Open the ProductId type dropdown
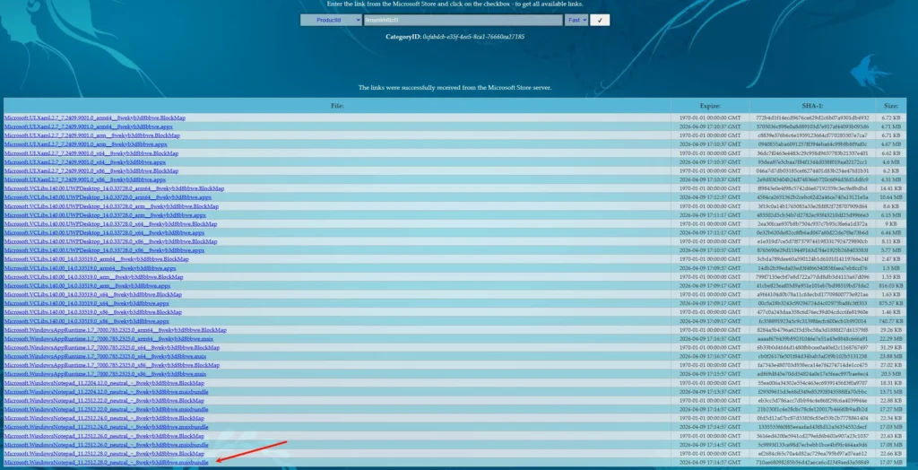Image resolution: width=918 pixels, height=470 pixels. 330,20
